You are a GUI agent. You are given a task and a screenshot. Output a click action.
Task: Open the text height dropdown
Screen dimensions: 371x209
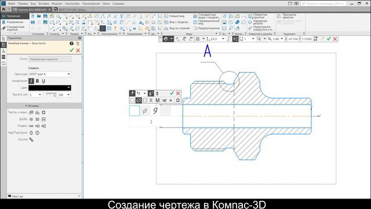click(x=40, y=95)
